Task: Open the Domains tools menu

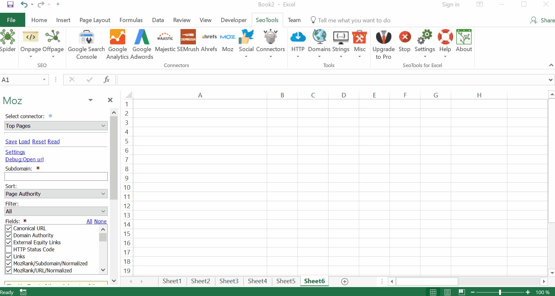Action: [319, 44]
